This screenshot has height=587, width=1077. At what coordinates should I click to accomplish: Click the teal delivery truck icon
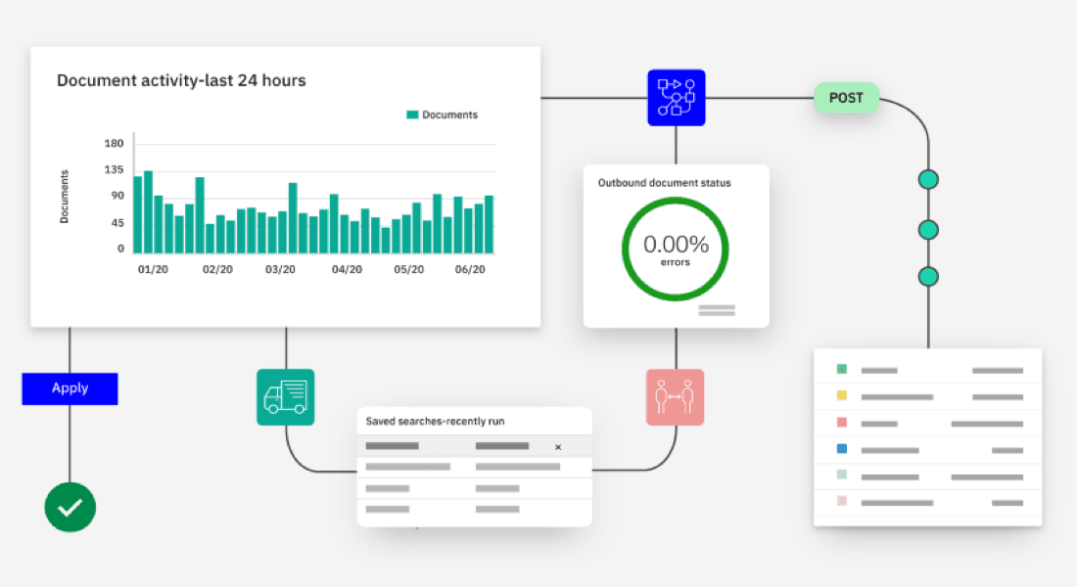point(285,397)
